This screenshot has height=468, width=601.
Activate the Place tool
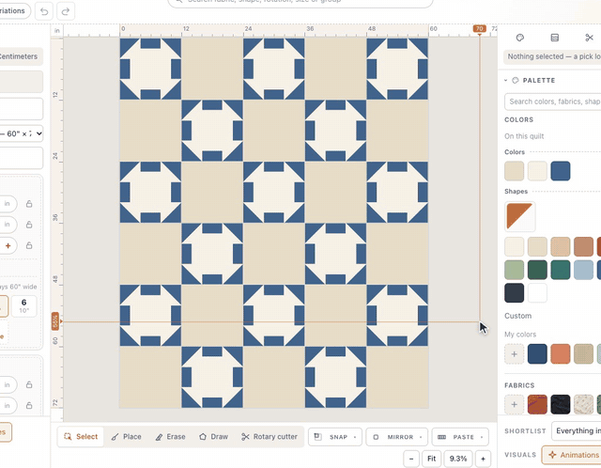127,437
